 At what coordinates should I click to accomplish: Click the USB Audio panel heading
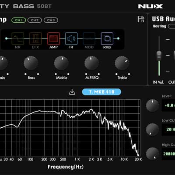tap(164, 19)
